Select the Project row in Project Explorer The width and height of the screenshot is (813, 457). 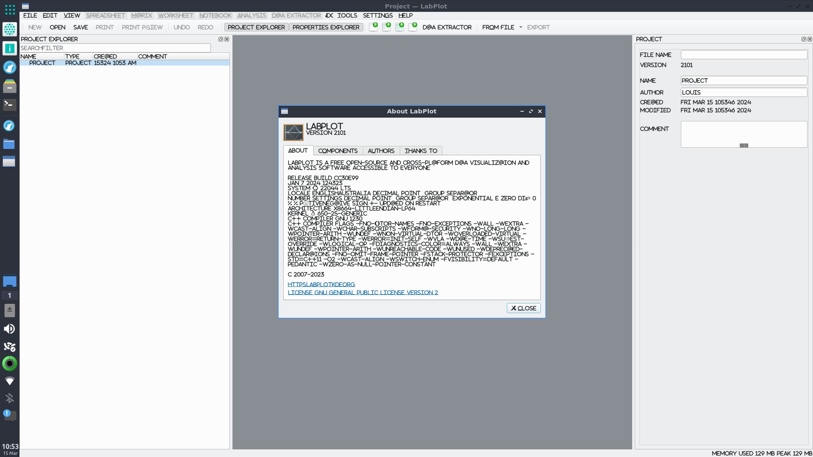[42, 63]
